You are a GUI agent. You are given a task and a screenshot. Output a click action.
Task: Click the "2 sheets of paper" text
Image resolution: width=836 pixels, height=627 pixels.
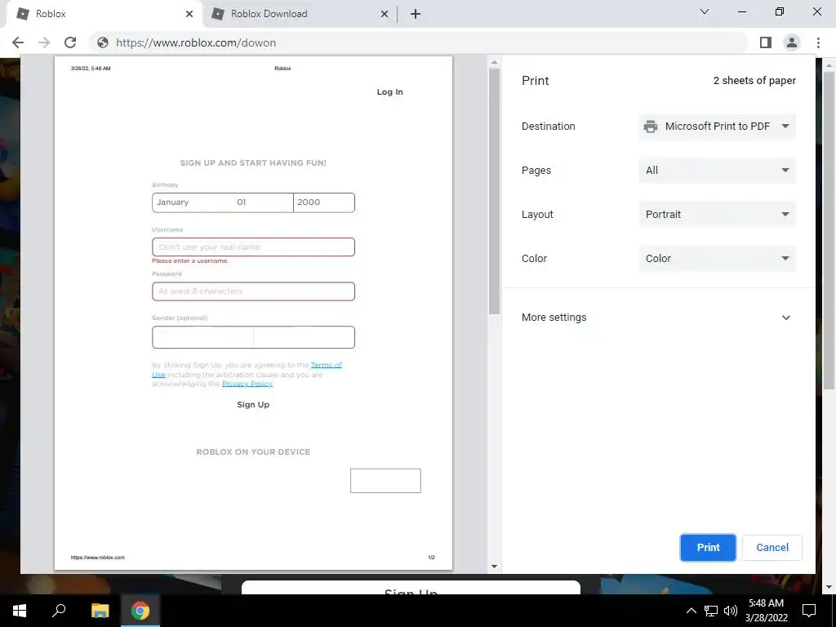(x=754, y=81)
